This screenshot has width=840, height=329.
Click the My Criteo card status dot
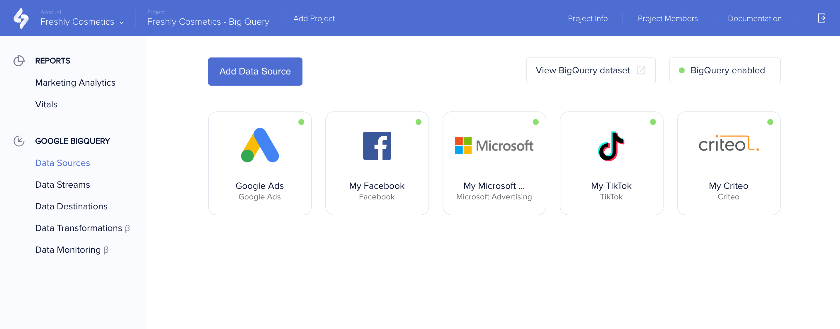[x=770, y=122]
